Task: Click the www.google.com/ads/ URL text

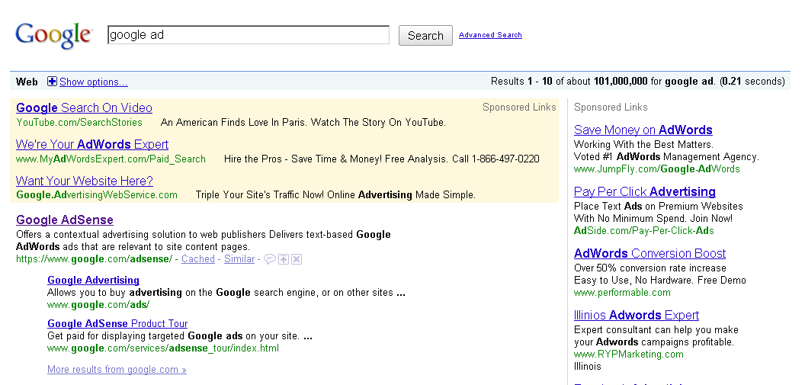Action: coord(98,305)
